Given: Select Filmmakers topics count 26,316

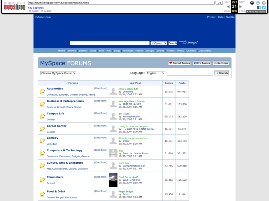Looking at the screenshot, I should click(169, 180).
